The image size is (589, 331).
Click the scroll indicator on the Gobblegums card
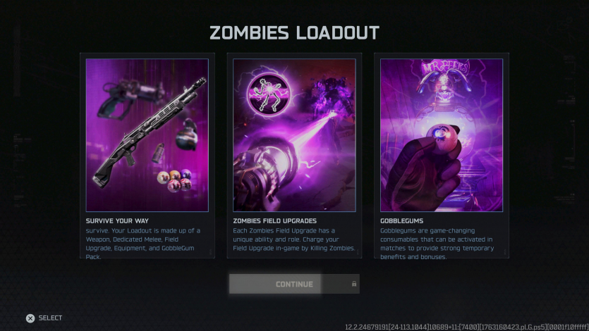505,252
